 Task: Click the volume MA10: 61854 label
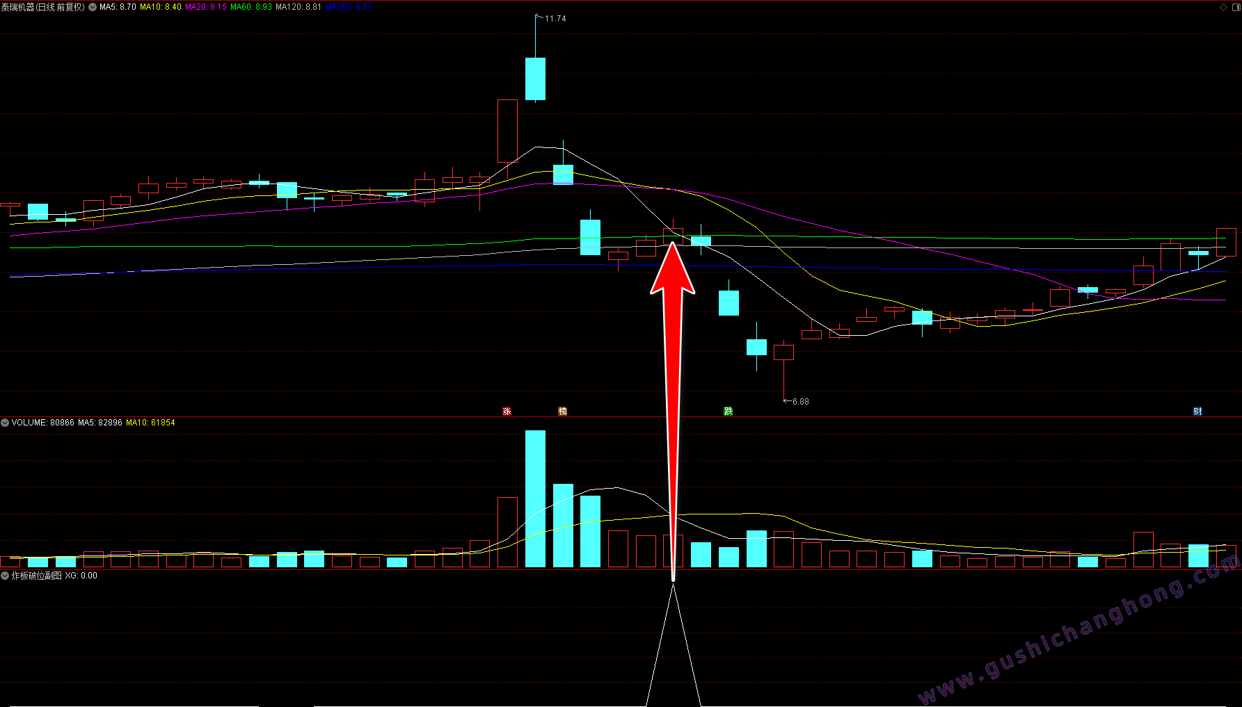pos(150,423)
